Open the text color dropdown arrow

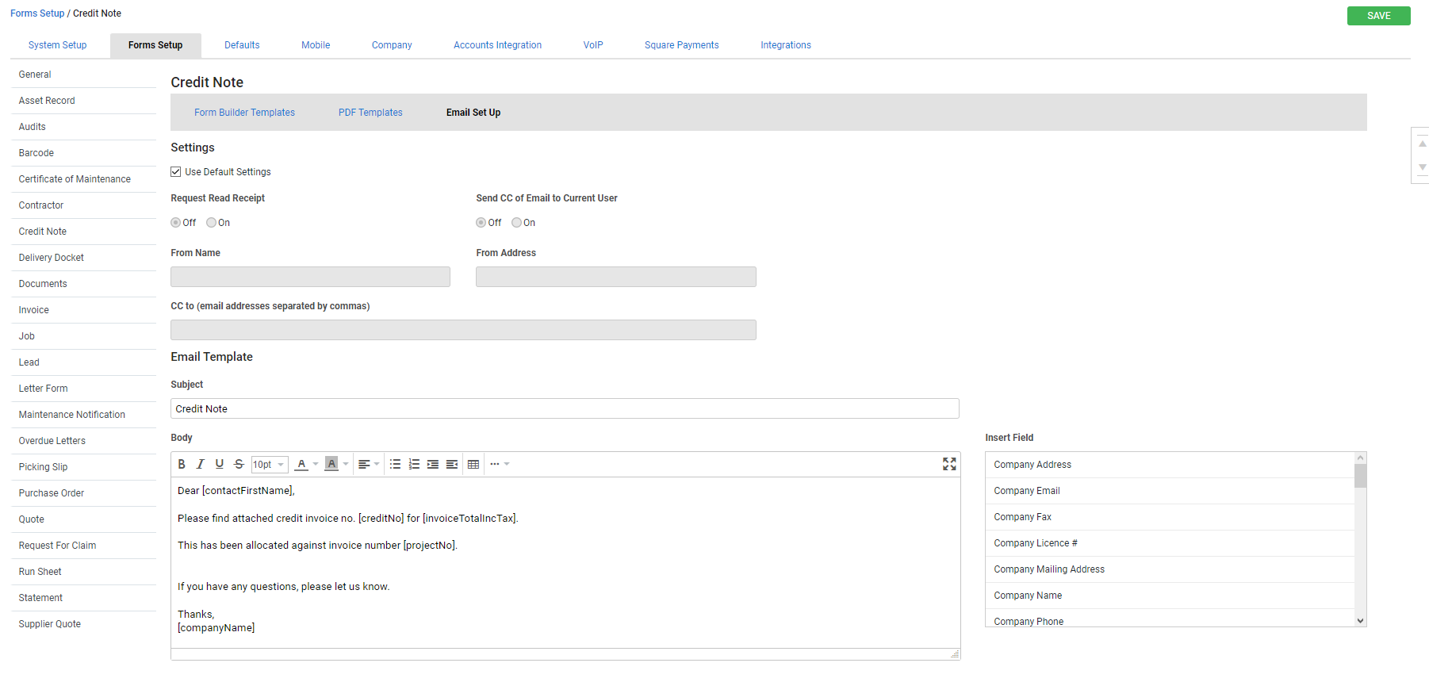click(x=316, y=464)
